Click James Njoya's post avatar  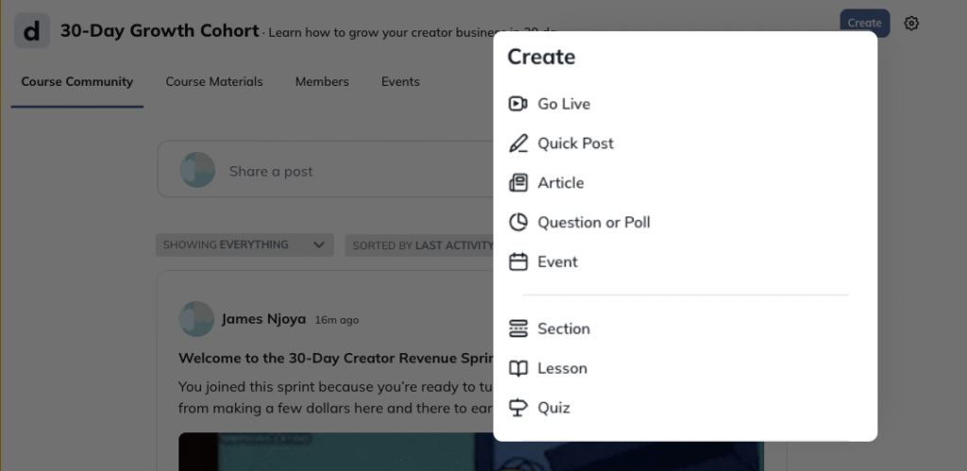coord(196,319)
